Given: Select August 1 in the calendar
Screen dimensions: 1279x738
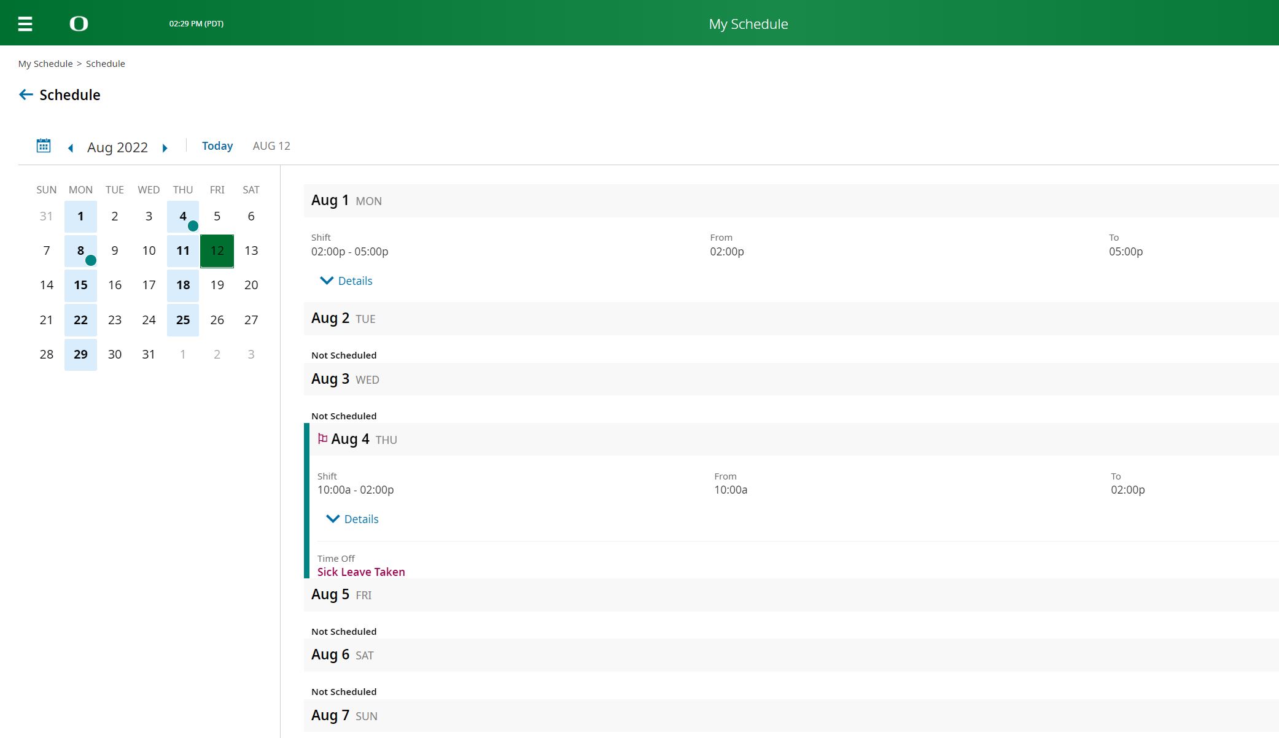Looking at the screenshot, I should (x=80, y=217).
